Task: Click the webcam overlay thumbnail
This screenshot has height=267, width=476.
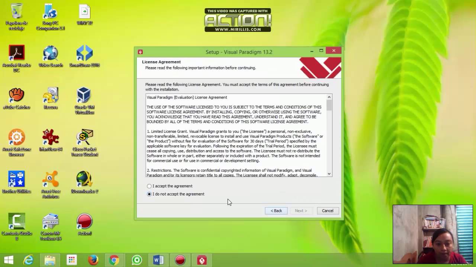Action: coord(432,234)
